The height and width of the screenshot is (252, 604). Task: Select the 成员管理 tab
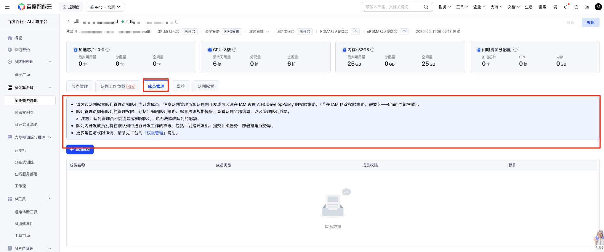156,86
